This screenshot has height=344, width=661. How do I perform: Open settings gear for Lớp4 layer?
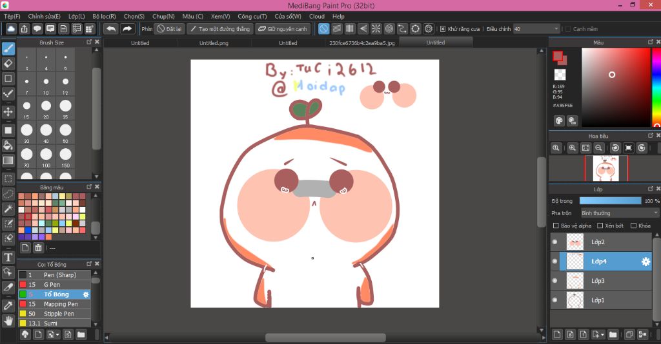coord(645,262)
